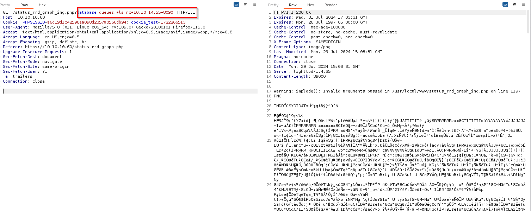
Task: Toggle word wrap in the request pane
Action: pos(236,5)
